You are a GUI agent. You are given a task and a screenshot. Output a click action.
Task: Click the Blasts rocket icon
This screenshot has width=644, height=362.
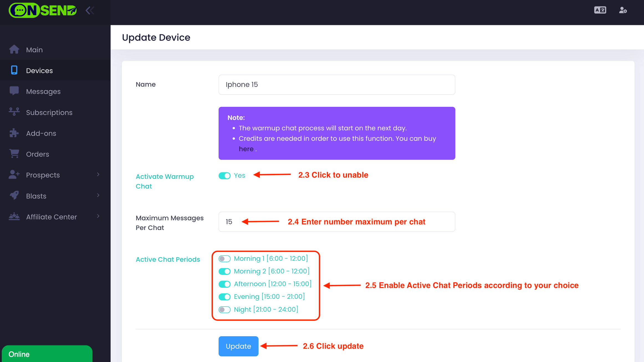[x=14, y=196]
